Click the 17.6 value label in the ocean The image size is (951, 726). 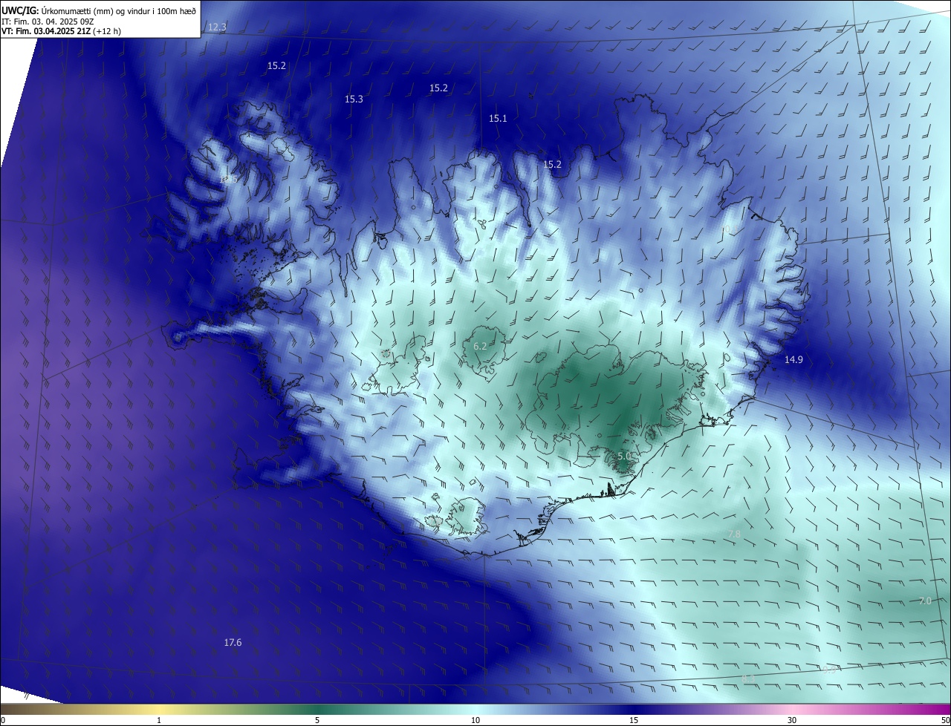[233, 642]
